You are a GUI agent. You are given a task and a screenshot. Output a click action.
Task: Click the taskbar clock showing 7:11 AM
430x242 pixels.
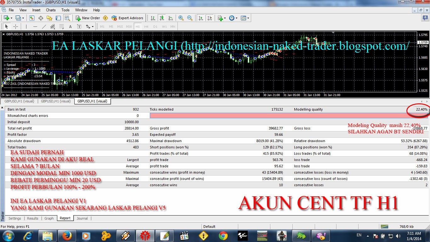(x=413, y=236)
